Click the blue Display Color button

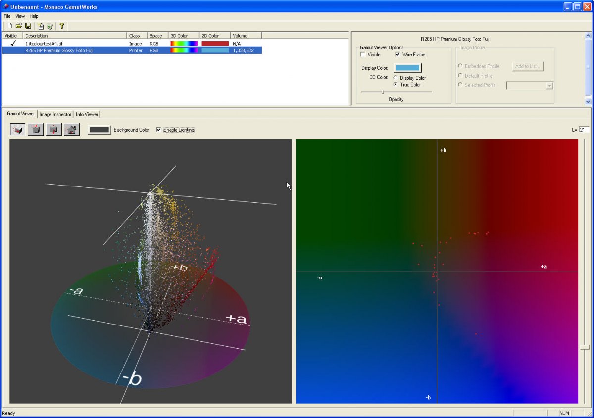[x=407, y=68]
